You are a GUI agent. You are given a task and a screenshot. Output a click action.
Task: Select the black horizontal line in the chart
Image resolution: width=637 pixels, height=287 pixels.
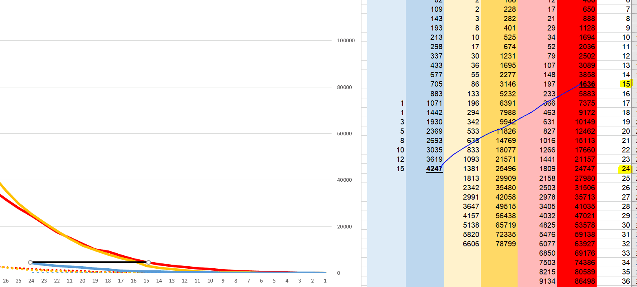coord(90,262)
